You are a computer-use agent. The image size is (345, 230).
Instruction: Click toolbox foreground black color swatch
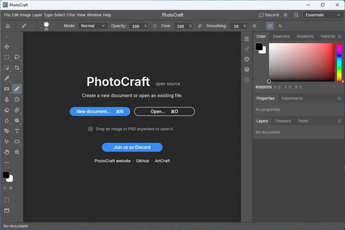6,175
